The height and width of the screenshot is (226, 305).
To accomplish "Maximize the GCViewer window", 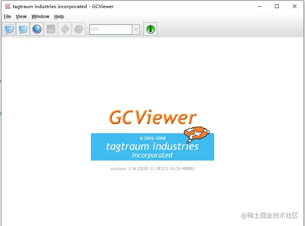I will point(277,6).
